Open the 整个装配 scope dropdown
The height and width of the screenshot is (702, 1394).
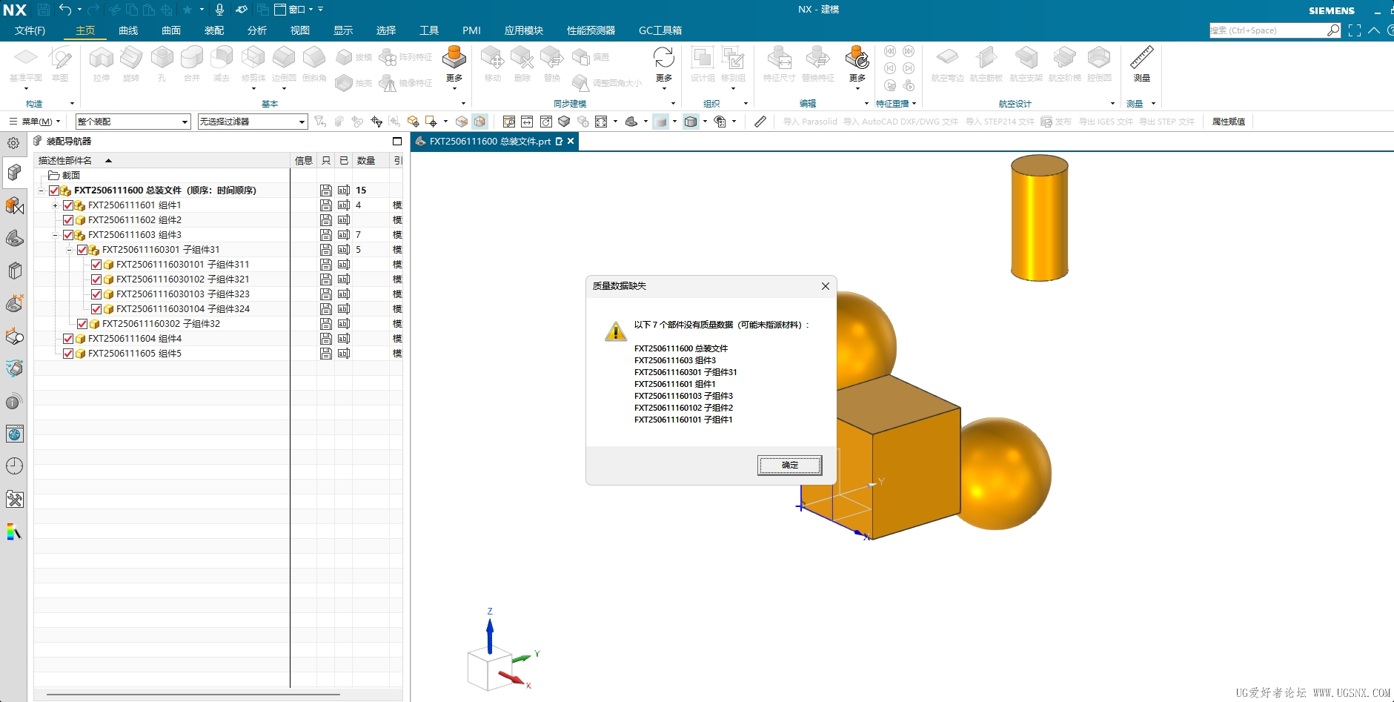133,122
